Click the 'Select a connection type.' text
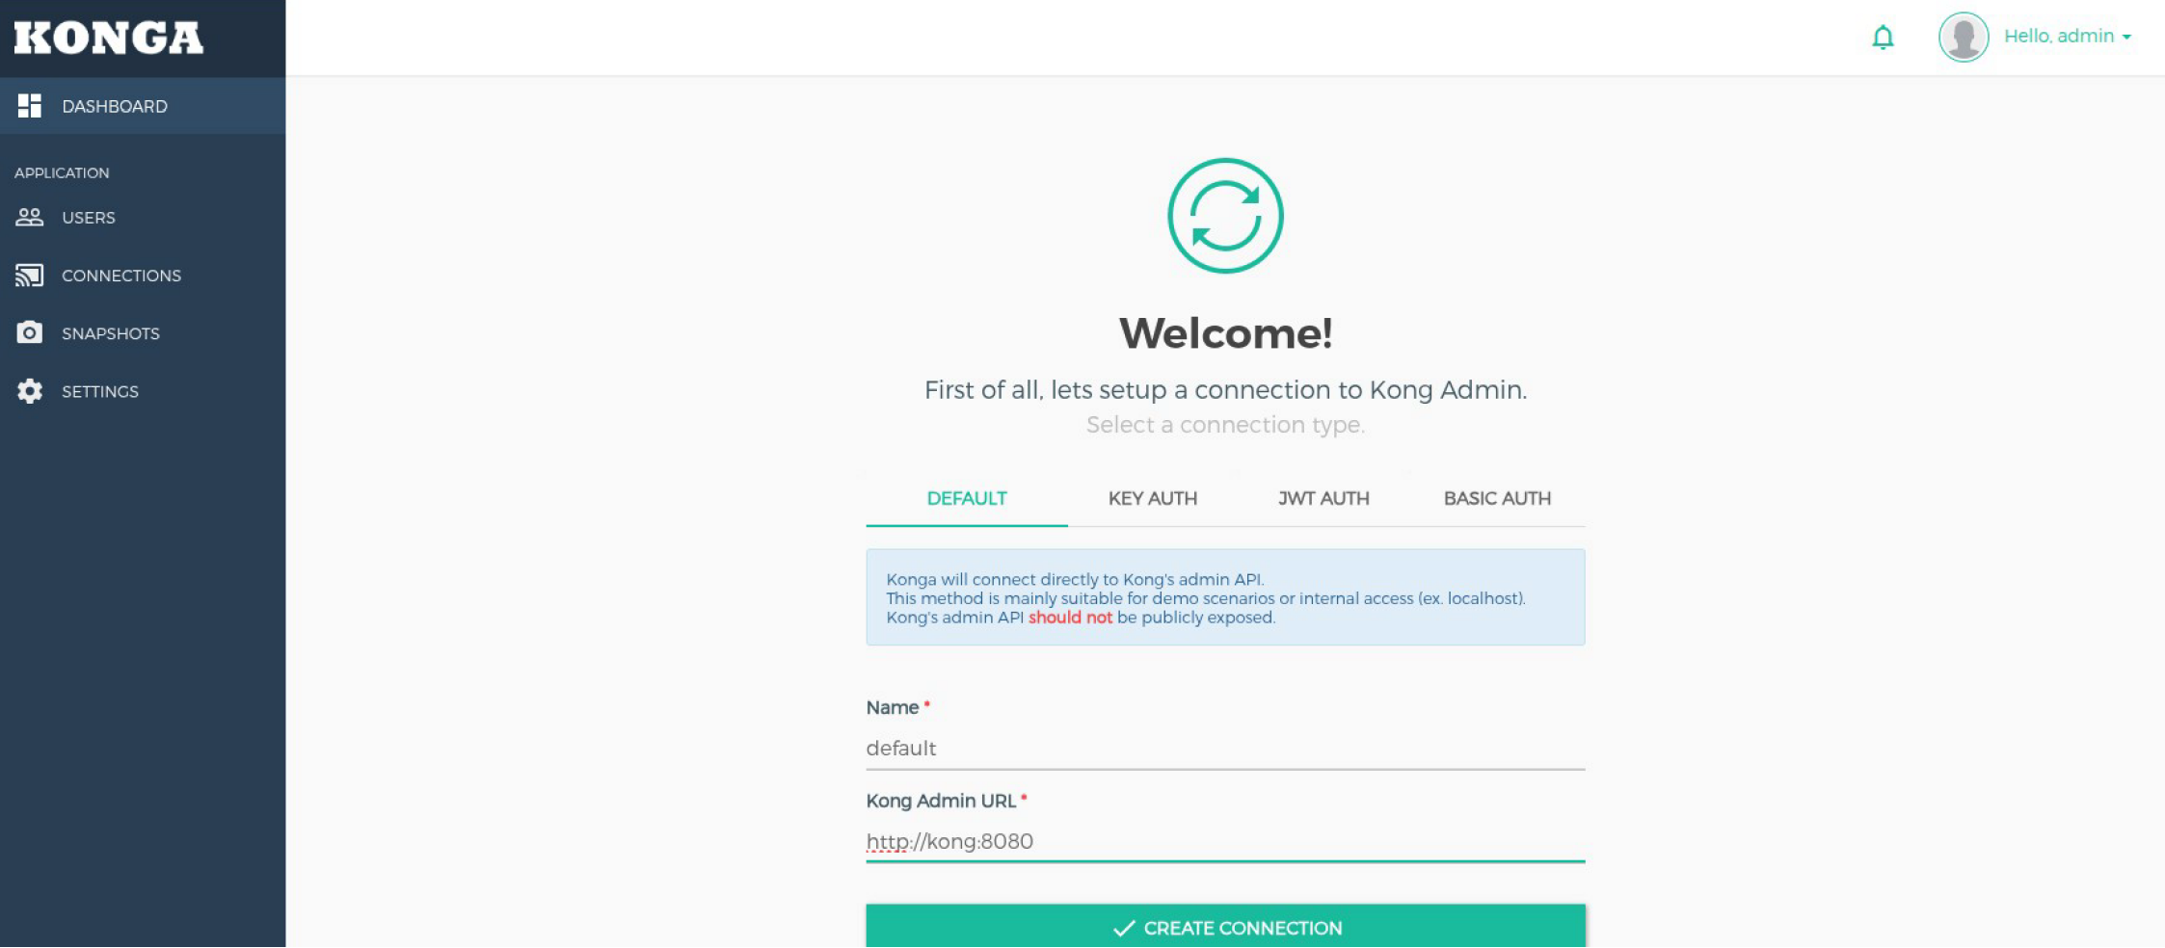The width and height of the screenshot is (2165, 948). 1225,425
